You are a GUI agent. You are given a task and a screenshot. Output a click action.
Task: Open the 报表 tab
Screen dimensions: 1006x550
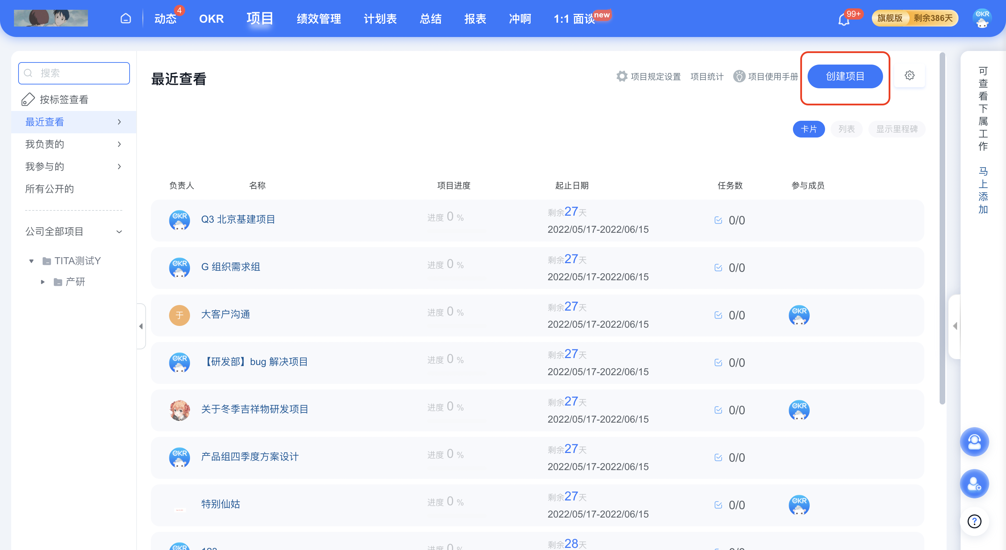(x=475, y=18)
